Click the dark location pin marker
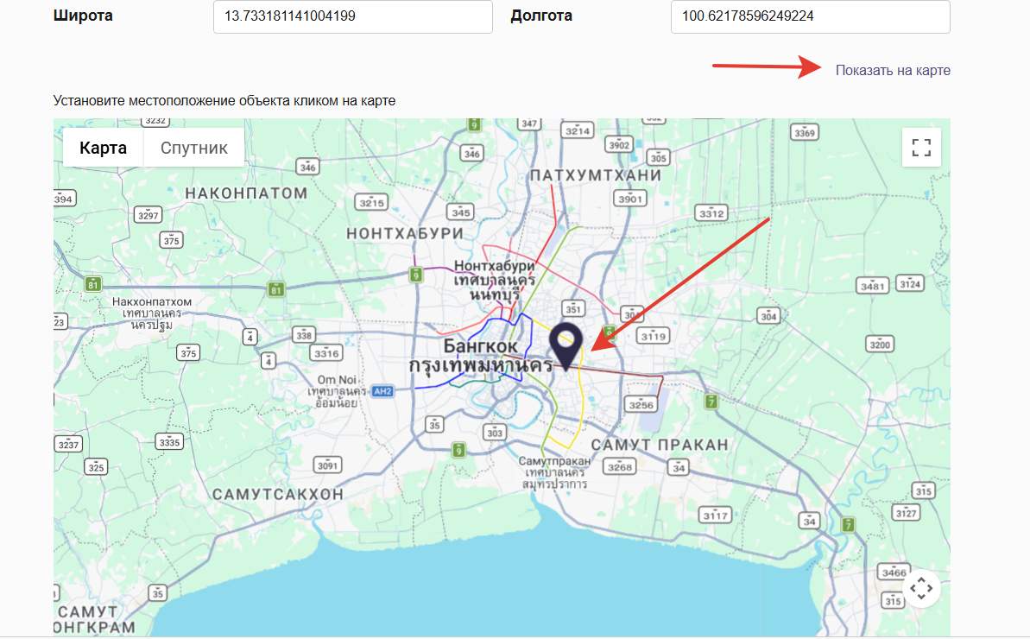 coord(566,346)
